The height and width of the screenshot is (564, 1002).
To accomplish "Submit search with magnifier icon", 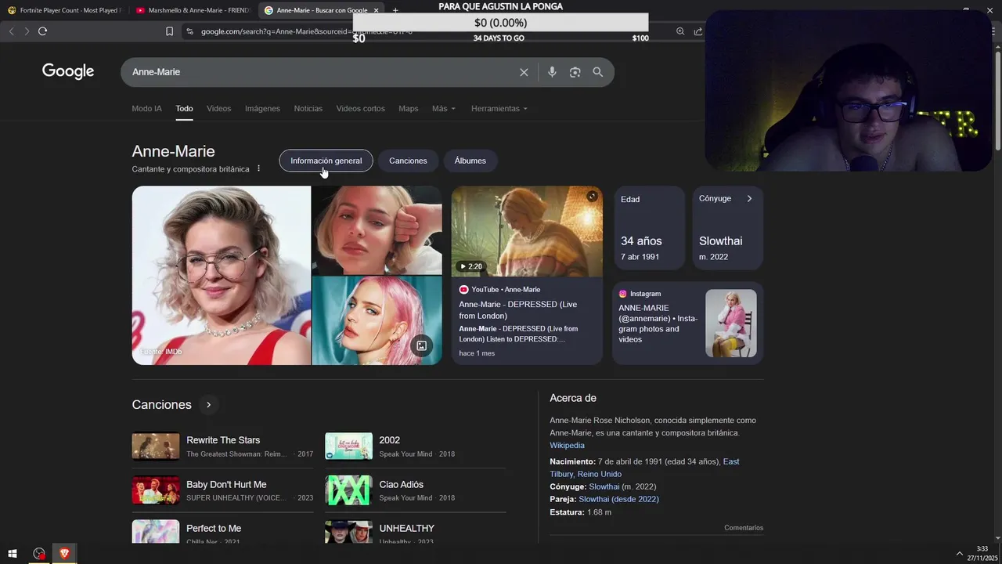I will coord(597,72).
